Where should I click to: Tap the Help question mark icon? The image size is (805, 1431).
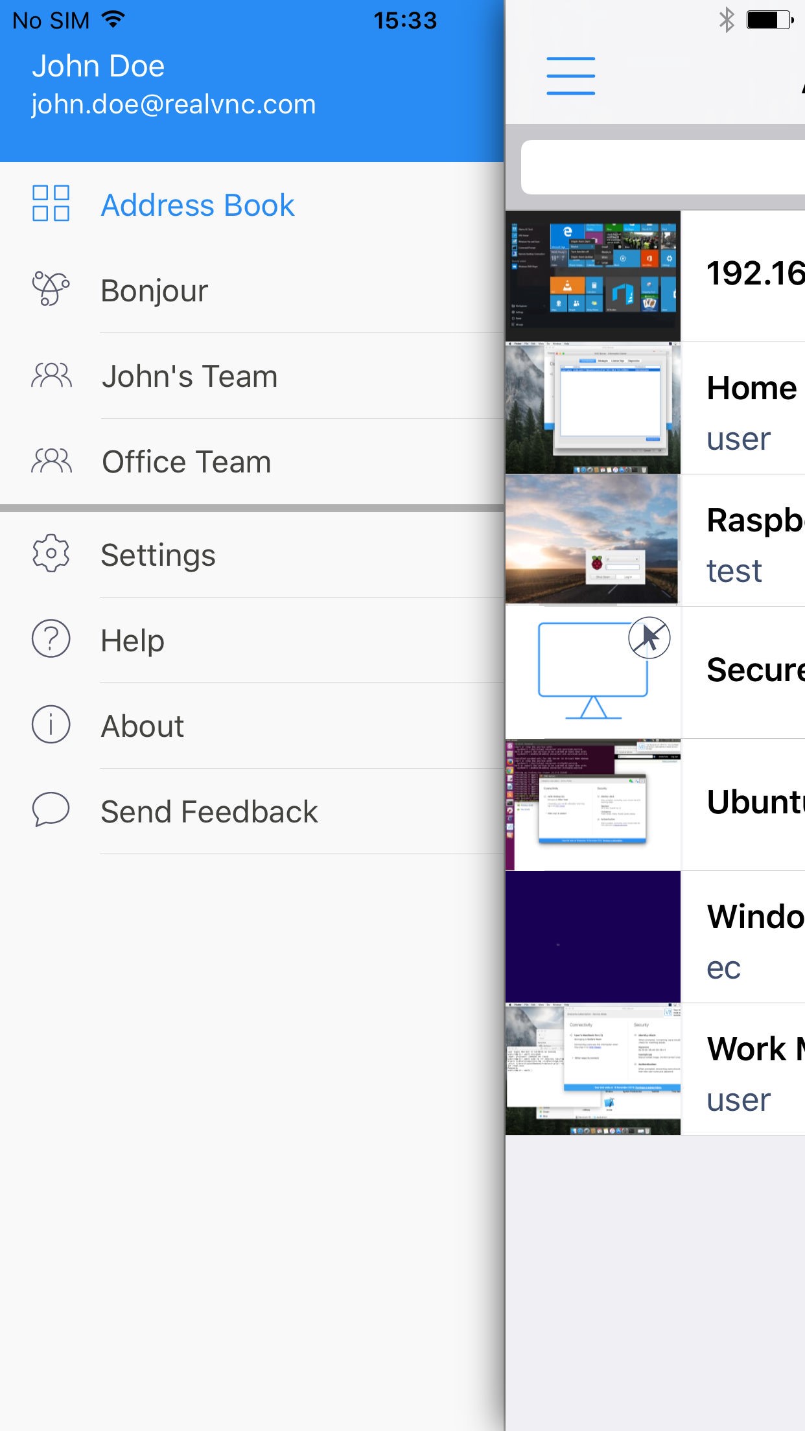tap(51, 639)
